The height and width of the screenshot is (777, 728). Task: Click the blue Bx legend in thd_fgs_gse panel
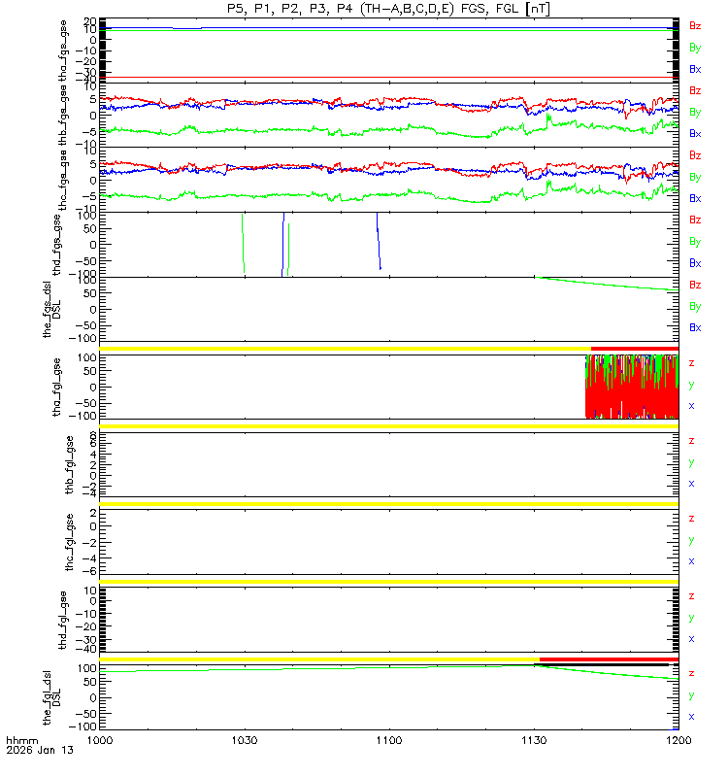[x=695, y=263]
